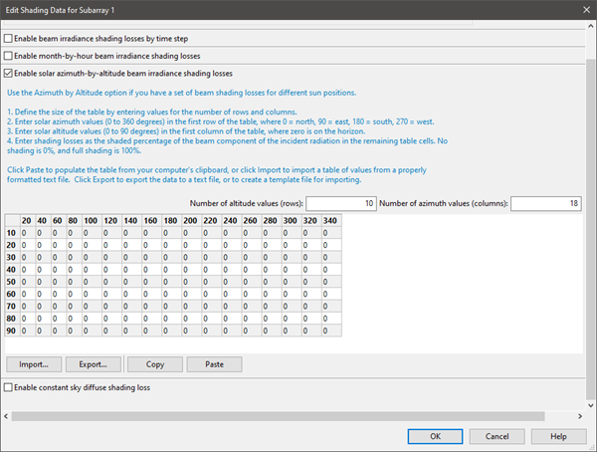Viewport: 597px width, 452px height.
Task: Open Help for shading data
Action: click(x=558, y=436)
